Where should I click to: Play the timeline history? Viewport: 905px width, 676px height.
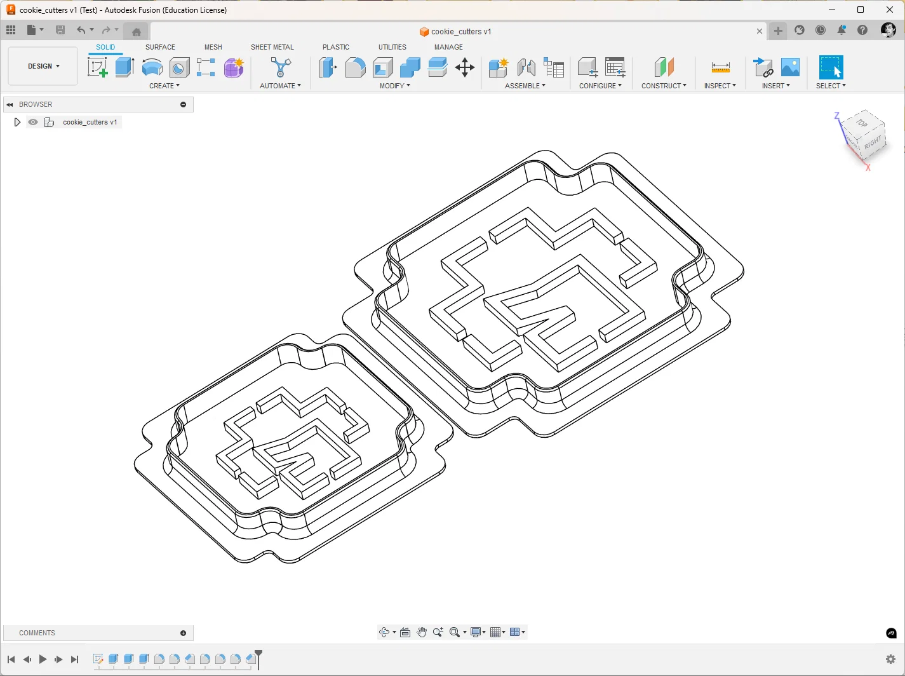[x=43, y=659]
